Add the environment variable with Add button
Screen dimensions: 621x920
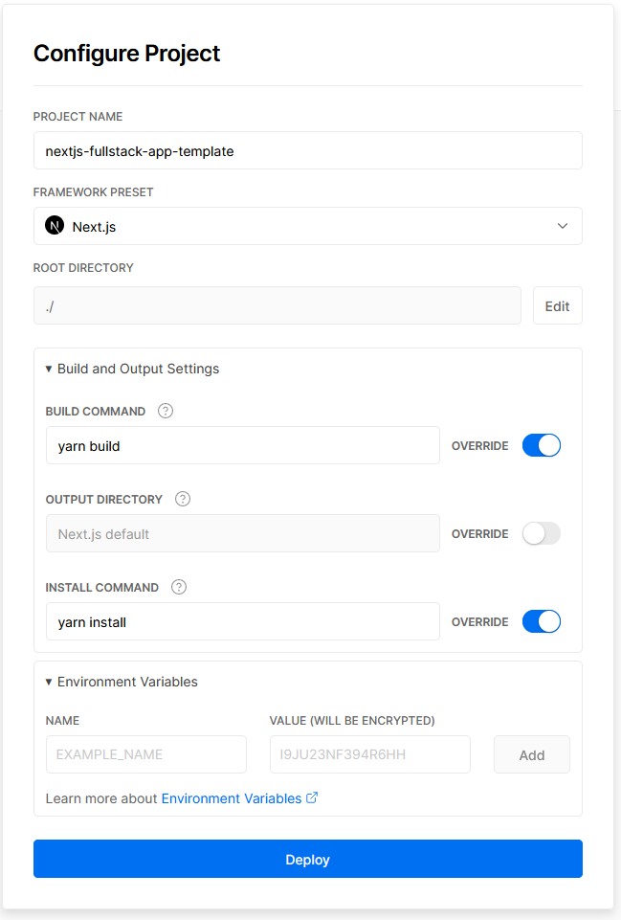click(531, 754)
